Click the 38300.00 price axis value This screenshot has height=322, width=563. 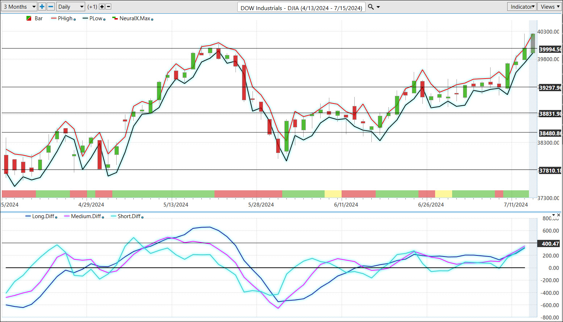click(x=549, y=143)
